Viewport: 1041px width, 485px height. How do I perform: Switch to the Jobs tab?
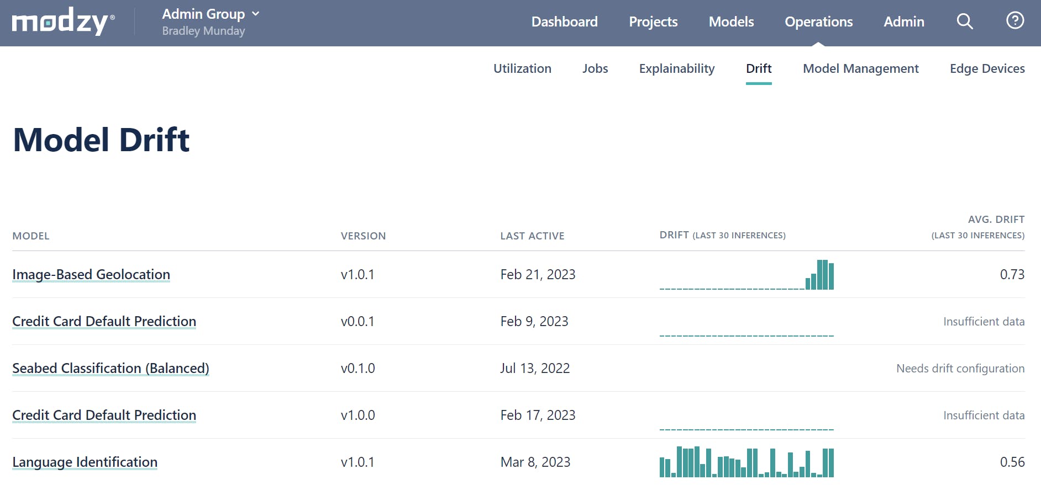pos(595,68)
